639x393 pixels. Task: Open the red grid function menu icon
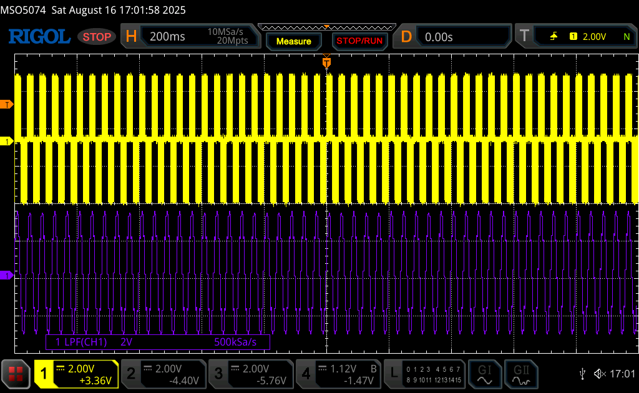[x=16, y=374]
